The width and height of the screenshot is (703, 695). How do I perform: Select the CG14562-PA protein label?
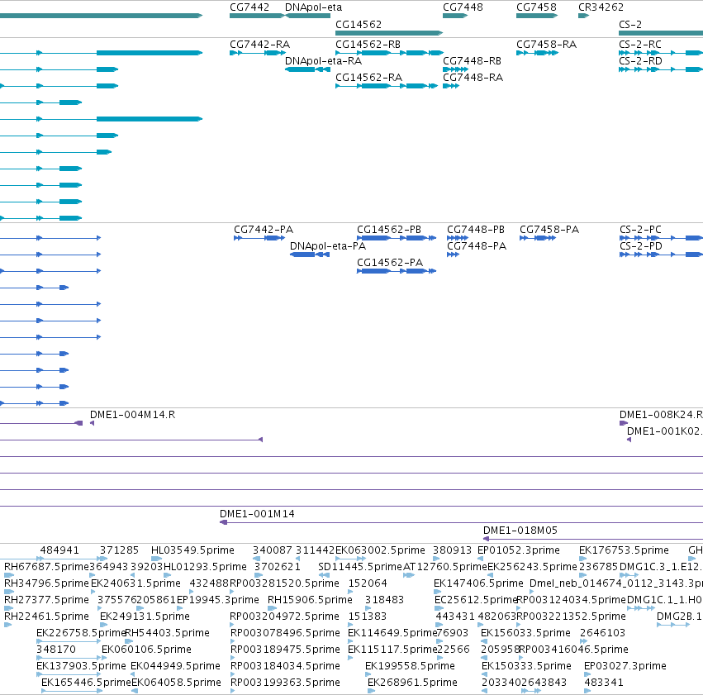click(390, 262)
